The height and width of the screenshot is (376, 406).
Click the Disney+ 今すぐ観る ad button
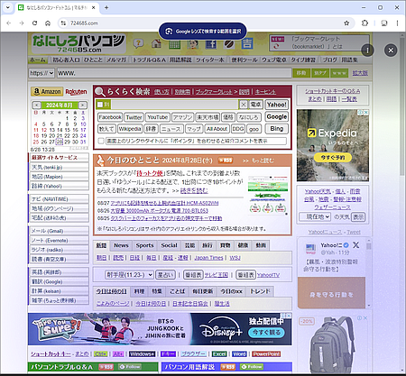coord(266,333)
